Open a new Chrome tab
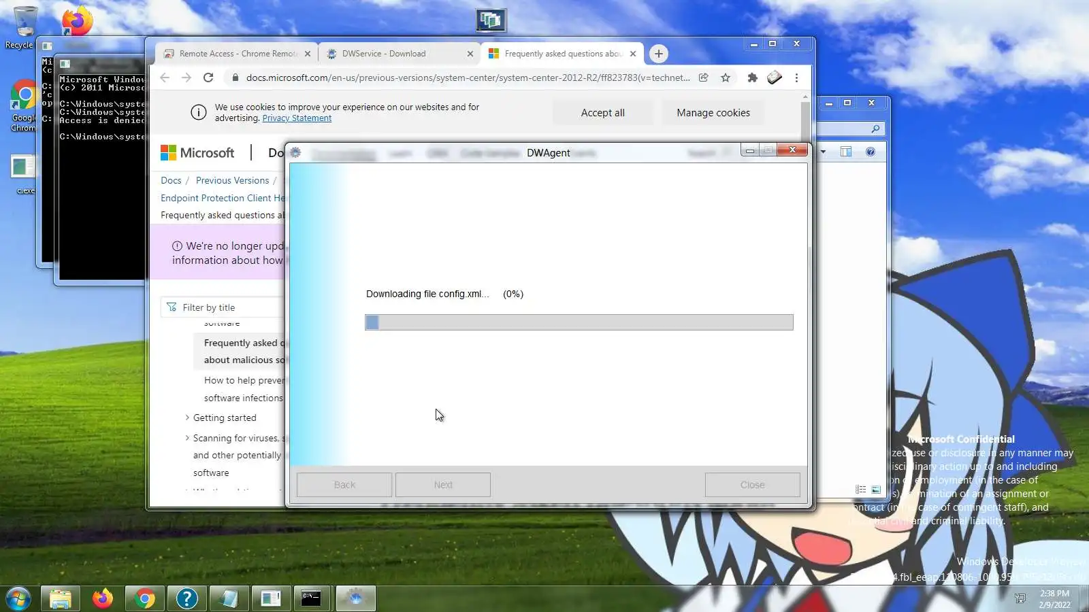The height and width of the screenshot is (612, 1089). click(658, 54)
